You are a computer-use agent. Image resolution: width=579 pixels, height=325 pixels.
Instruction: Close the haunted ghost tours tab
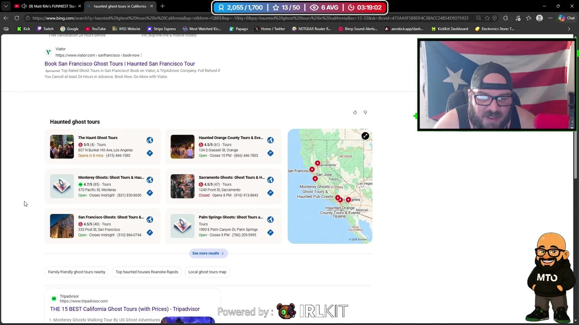coord(152,6)
